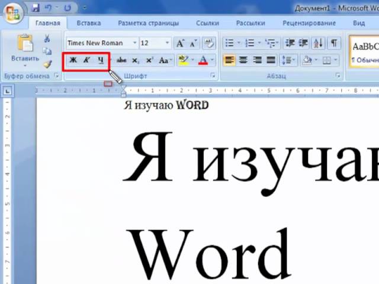
Task: Open the Aa change case menu
Action: point(165,60)
